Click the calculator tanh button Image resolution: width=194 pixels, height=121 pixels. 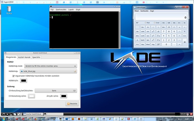coord(143,40)
